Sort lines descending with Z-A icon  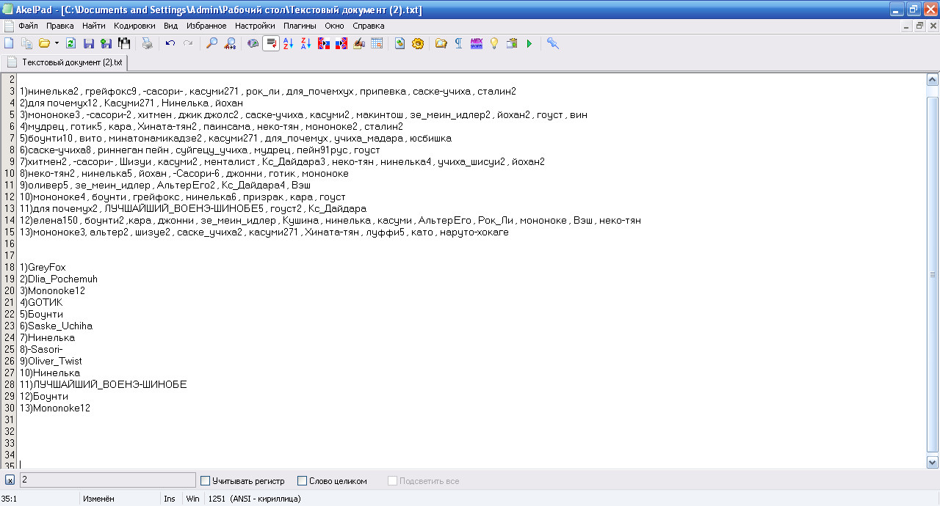(306, 44)
